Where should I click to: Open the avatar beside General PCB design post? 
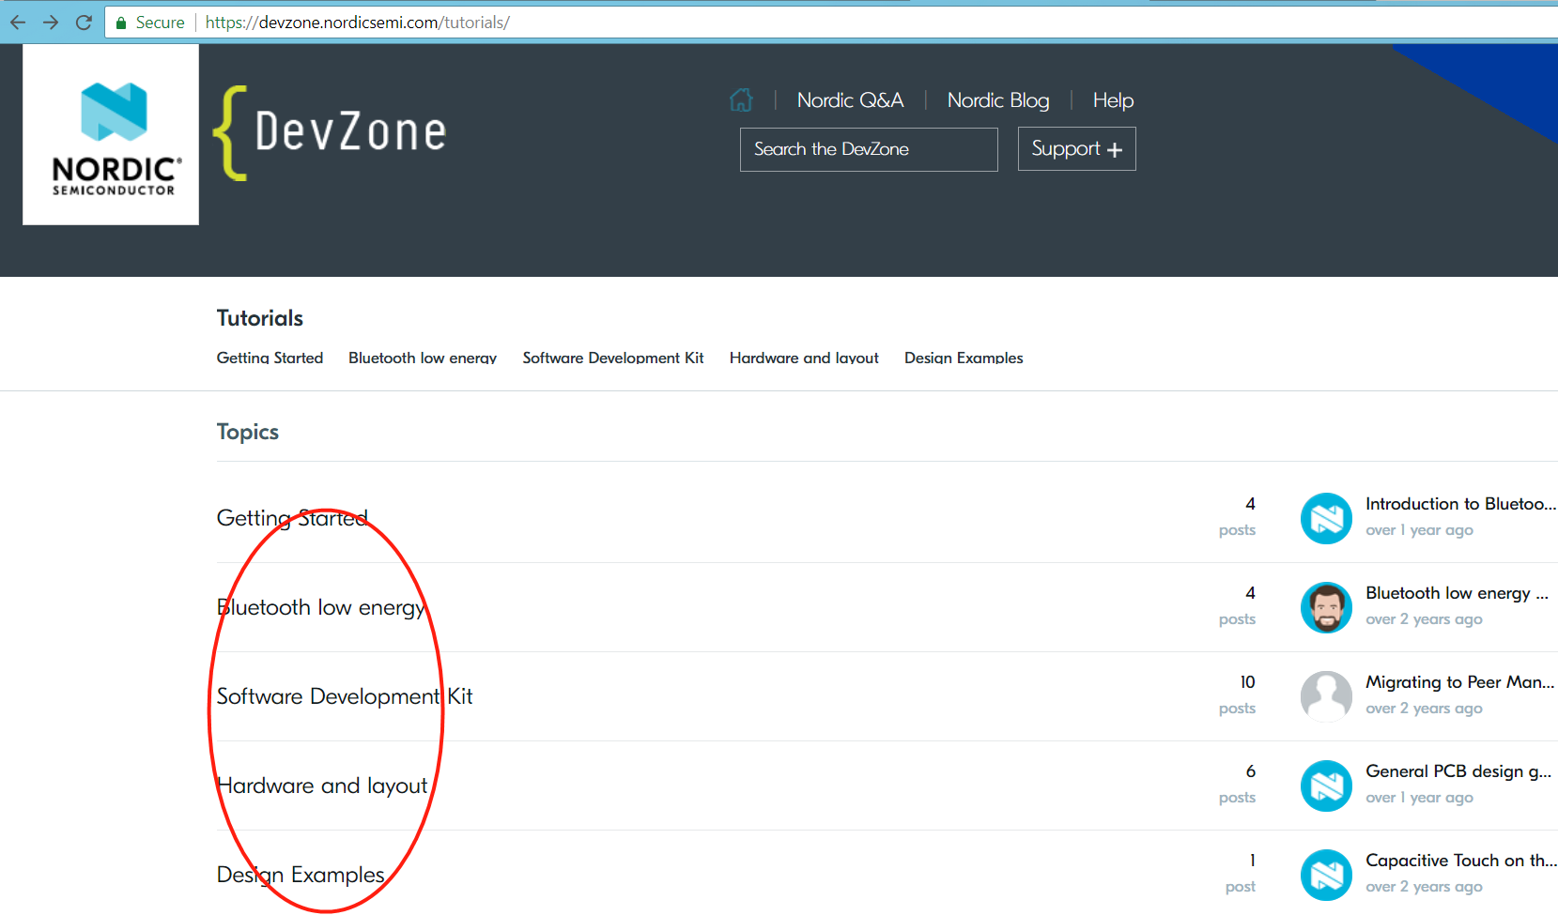[x=1326, y=785]
